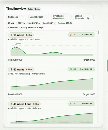
Task: Open the Alphabetical sort dropdown
Action: (39, 17)
